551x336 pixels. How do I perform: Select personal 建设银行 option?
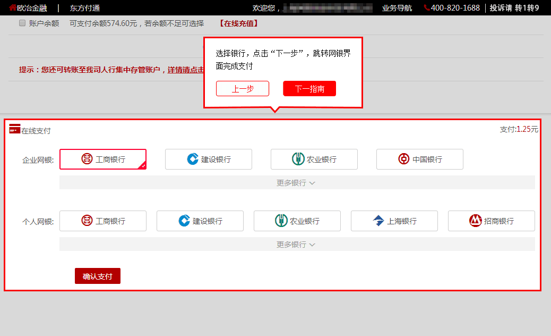point(200,221)
